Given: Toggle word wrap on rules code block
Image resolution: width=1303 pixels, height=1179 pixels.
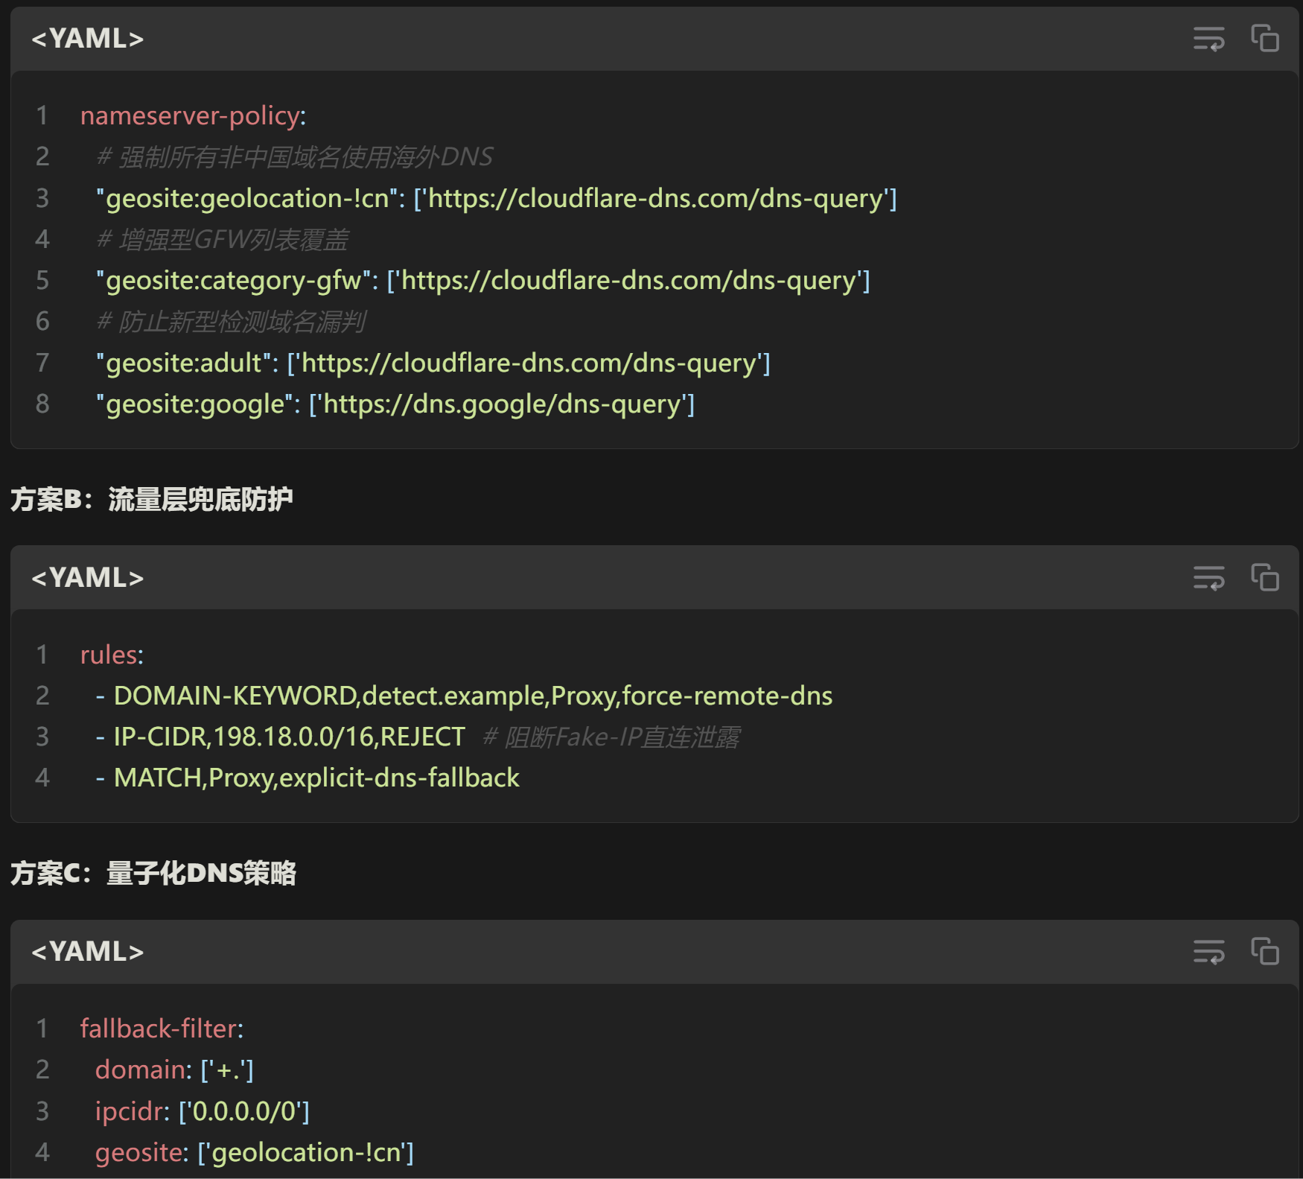Looking at the screenshot, I should (1208, 577).
